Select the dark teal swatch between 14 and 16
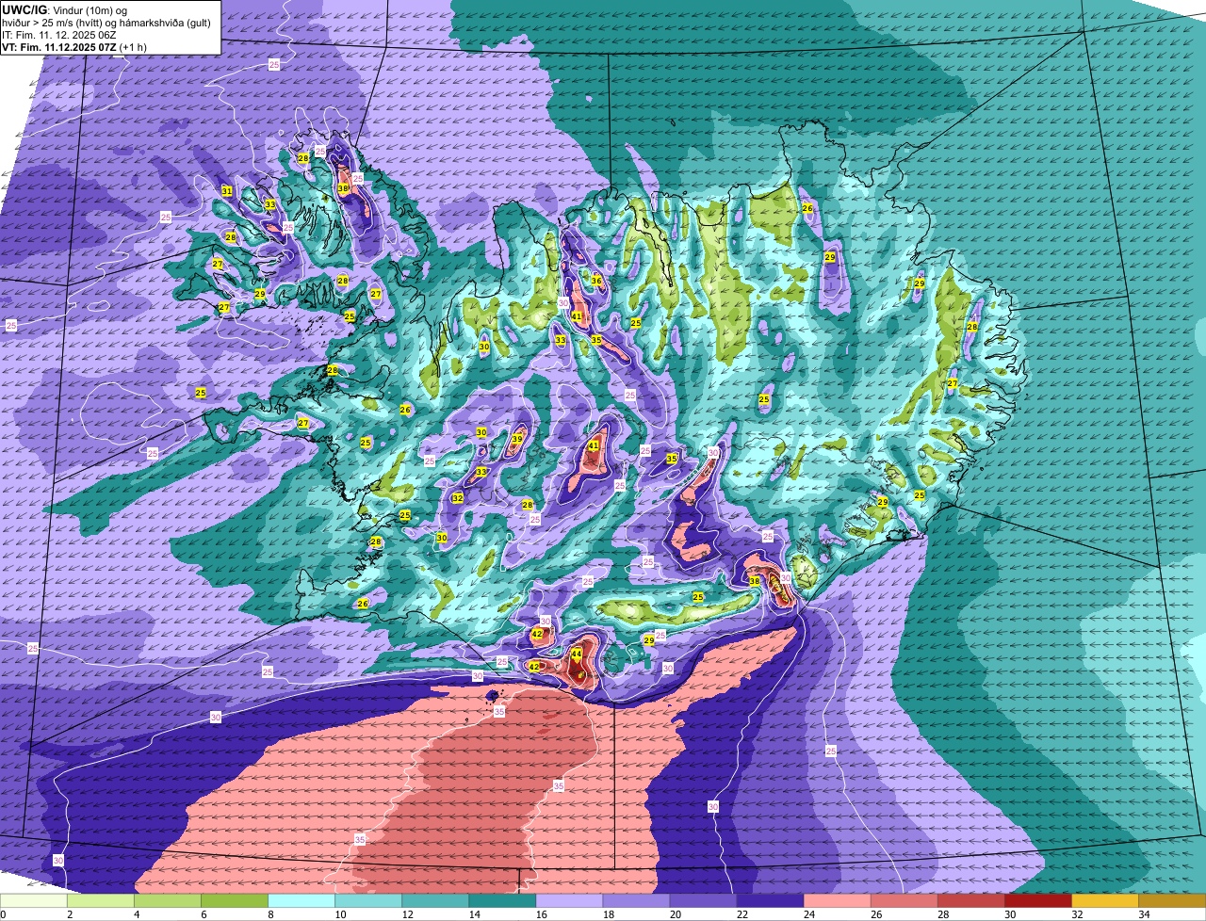Image resolution: width=1206 pixels, height=921 pixels. point(502,900)
